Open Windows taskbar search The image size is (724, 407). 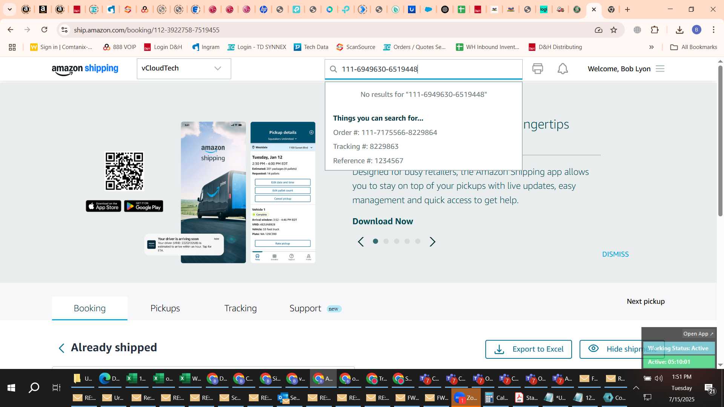[34, 387]
